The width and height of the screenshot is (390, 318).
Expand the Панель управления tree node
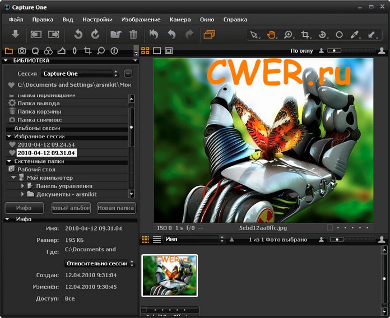[23, 186]
